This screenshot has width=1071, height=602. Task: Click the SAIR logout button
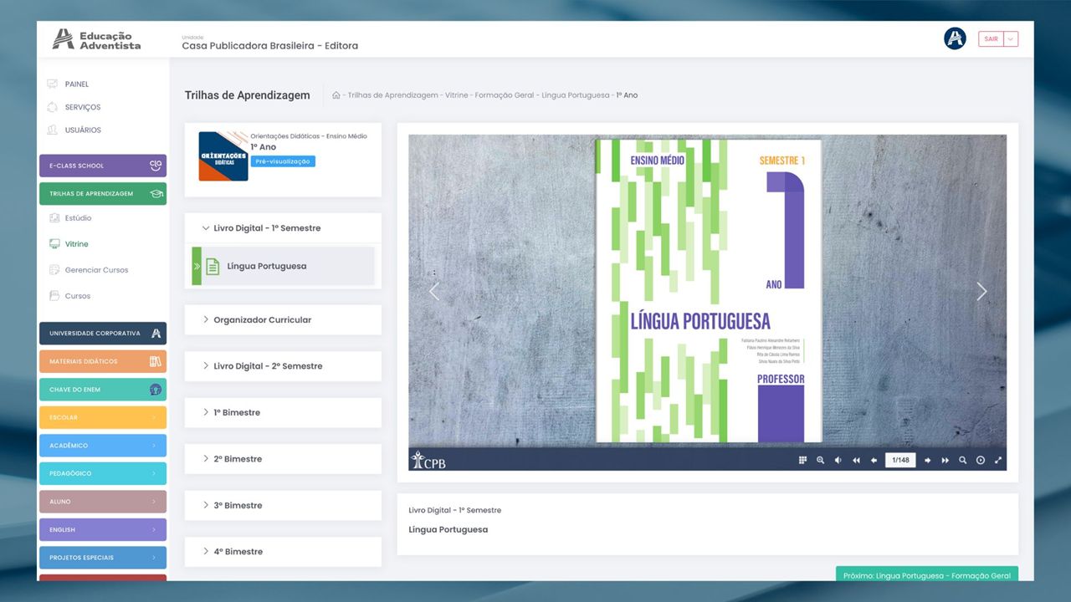click(991, 38)
